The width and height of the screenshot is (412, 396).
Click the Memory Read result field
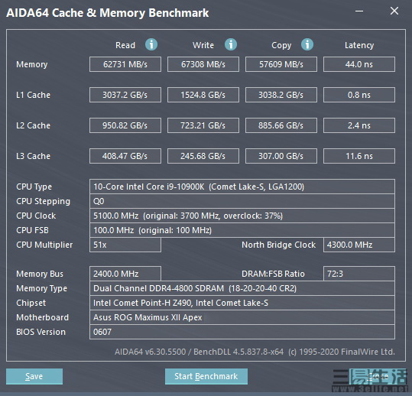[x=125, y=64]
